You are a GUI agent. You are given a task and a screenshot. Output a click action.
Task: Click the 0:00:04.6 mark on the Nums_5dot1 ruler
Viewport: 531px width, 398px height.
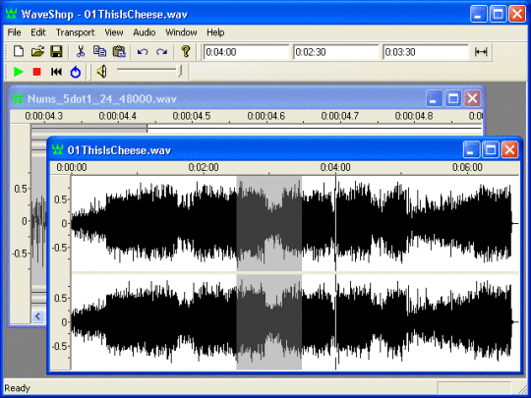pyautogui.click(x=265, y=116)
